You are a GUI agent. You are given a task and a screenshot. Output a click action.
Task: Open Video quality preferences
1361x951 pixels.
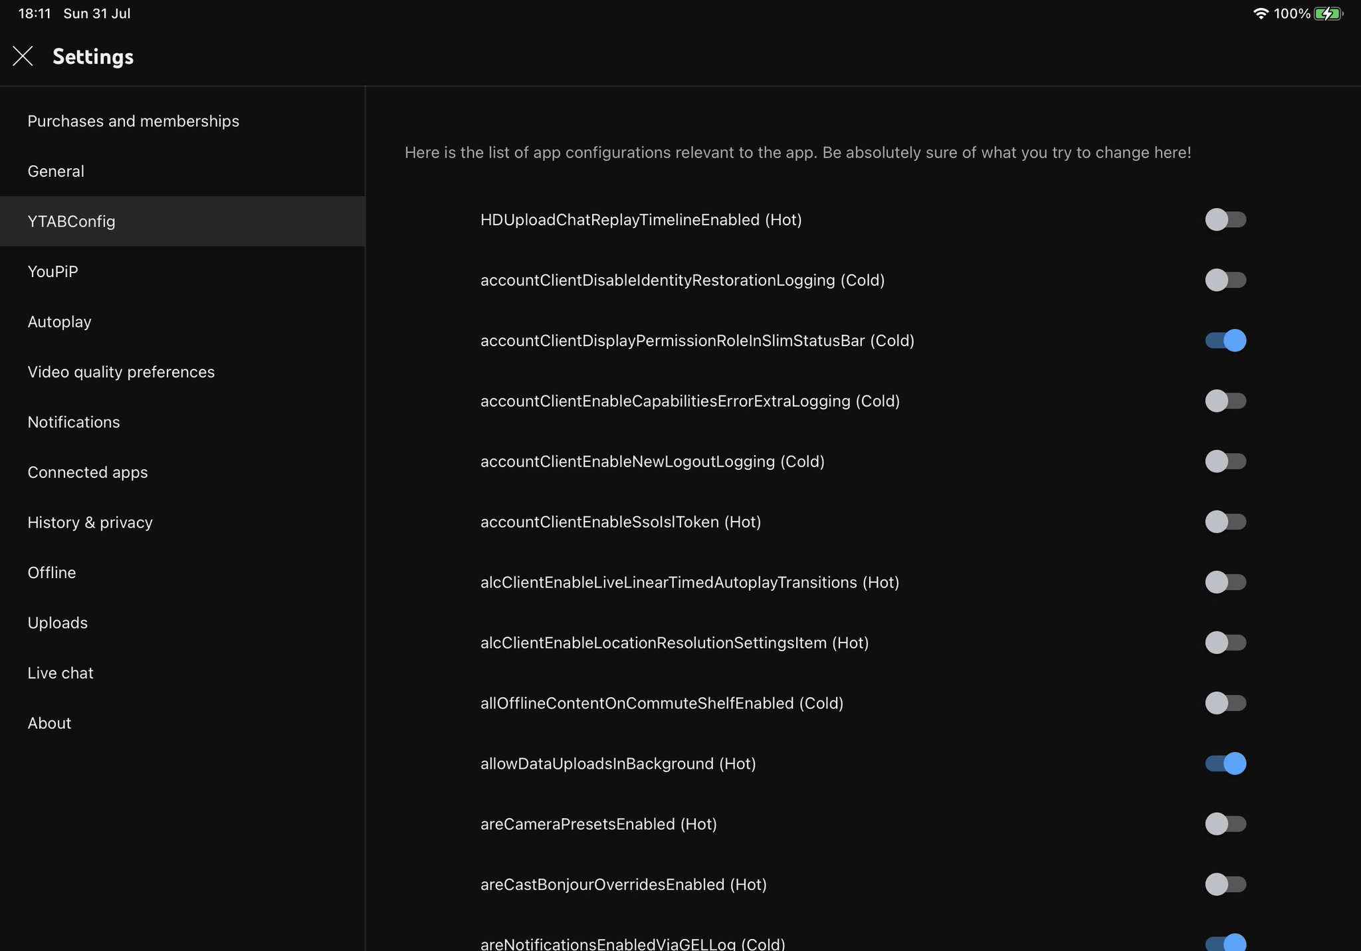pos(182,372)
